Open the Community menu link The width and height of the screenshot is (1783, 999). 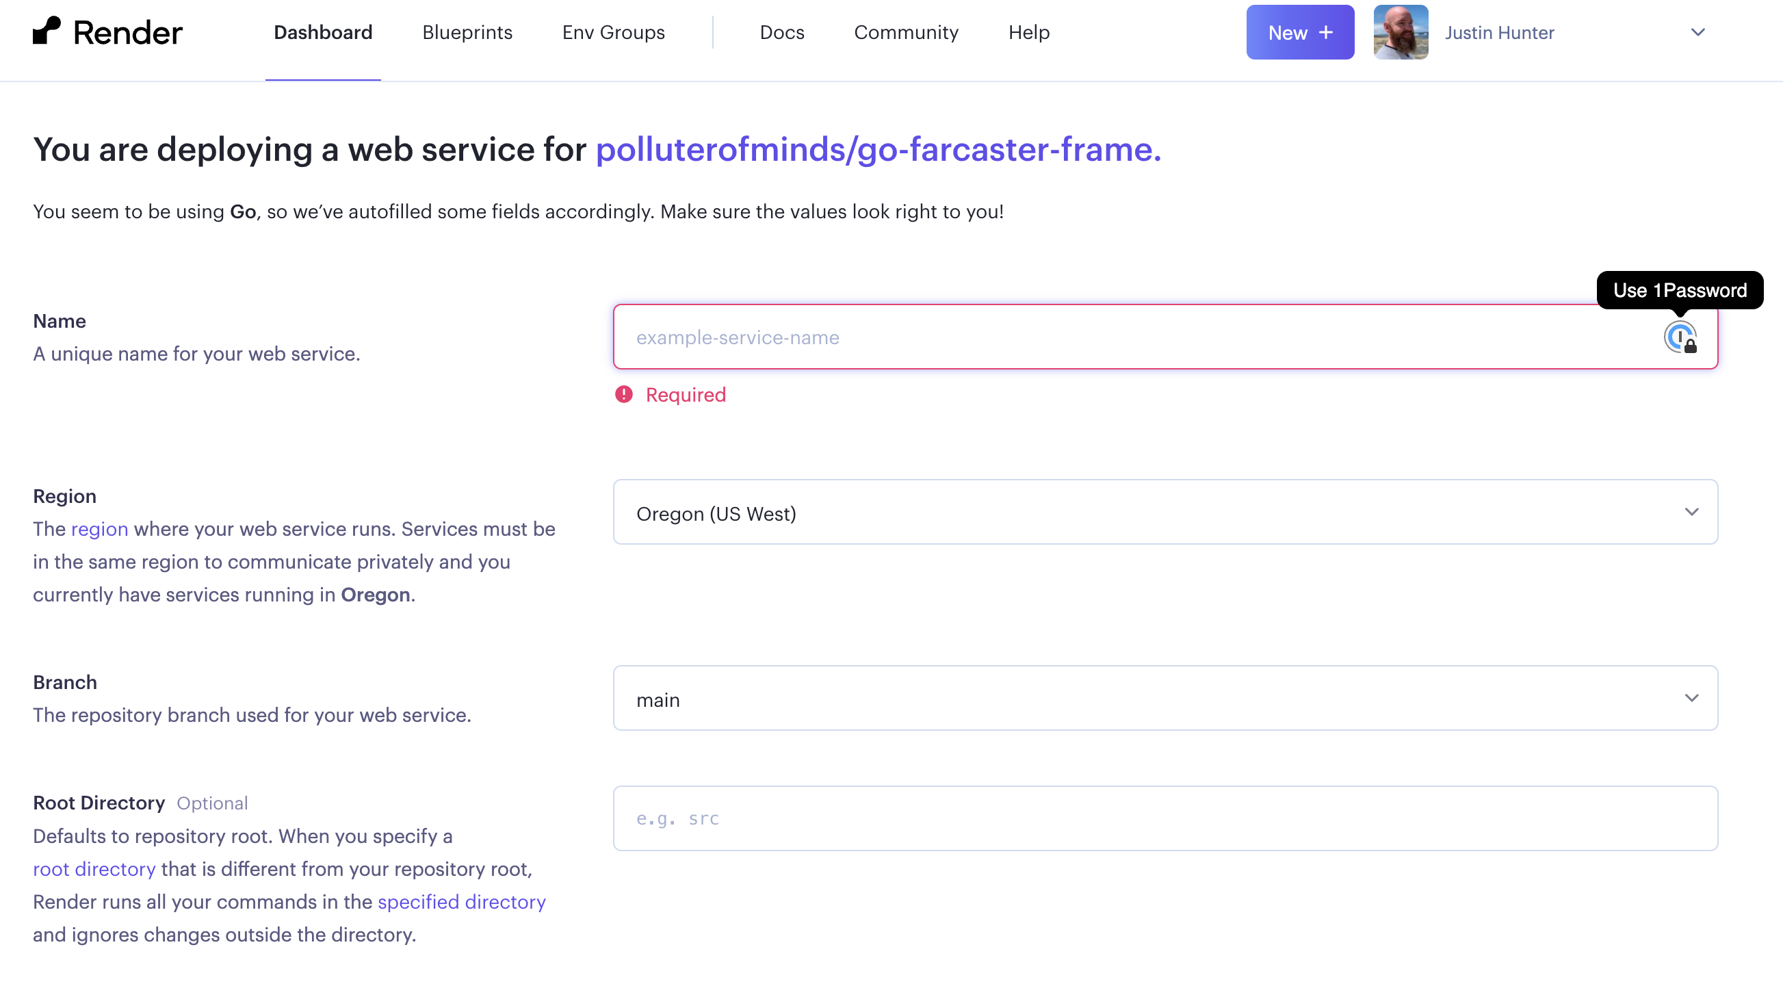905,32
